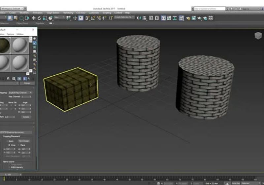The width and height of the screenshot is (264, 185).
Task: Activate Select and Manipulate tool
Action: coord(75,18)
